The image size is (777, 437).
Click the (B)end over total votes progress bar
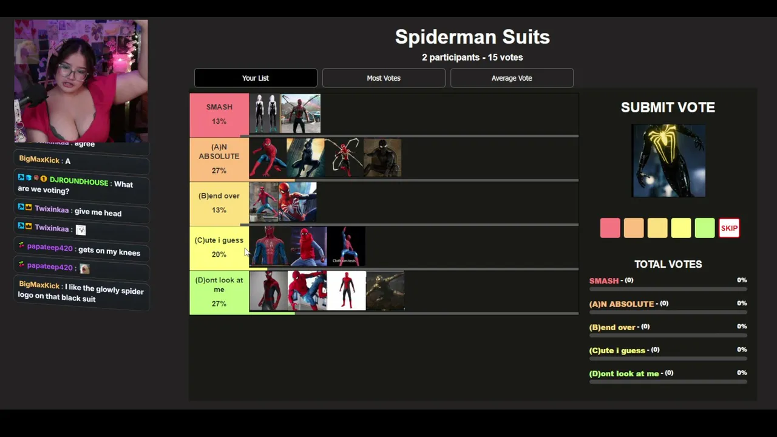click(668, 335)
